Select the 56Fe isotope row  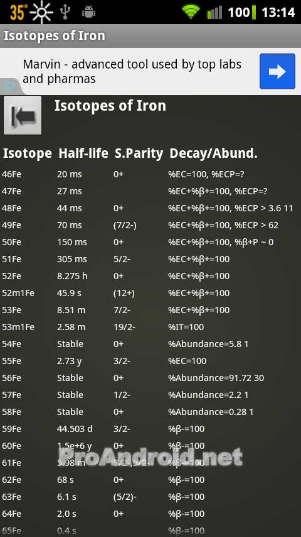coord(150,378)
